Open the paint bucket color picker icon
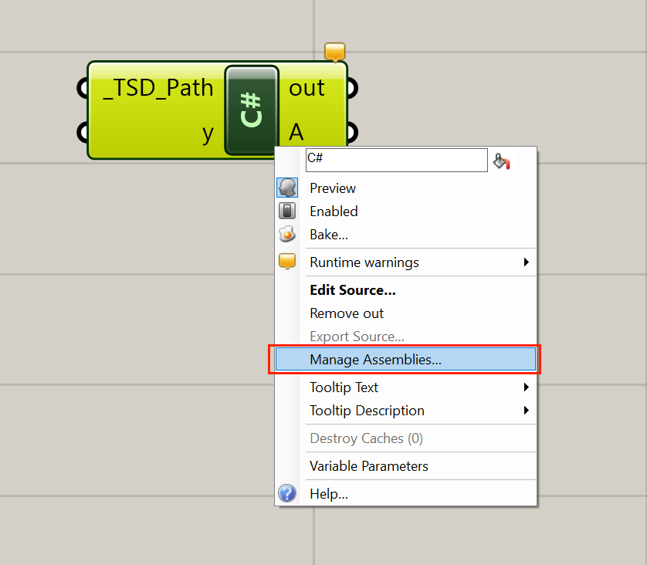Screen dimensions: 647x565 coord(501,160)
